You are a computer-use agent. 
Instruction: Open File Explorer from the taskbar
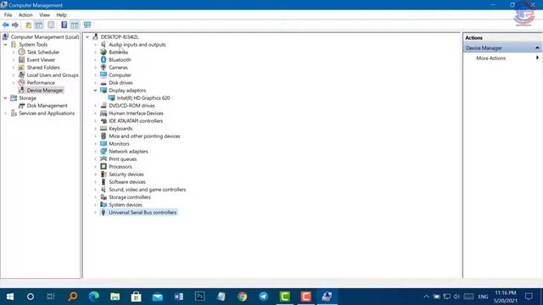pyautogui.click(x=115, y=297)
